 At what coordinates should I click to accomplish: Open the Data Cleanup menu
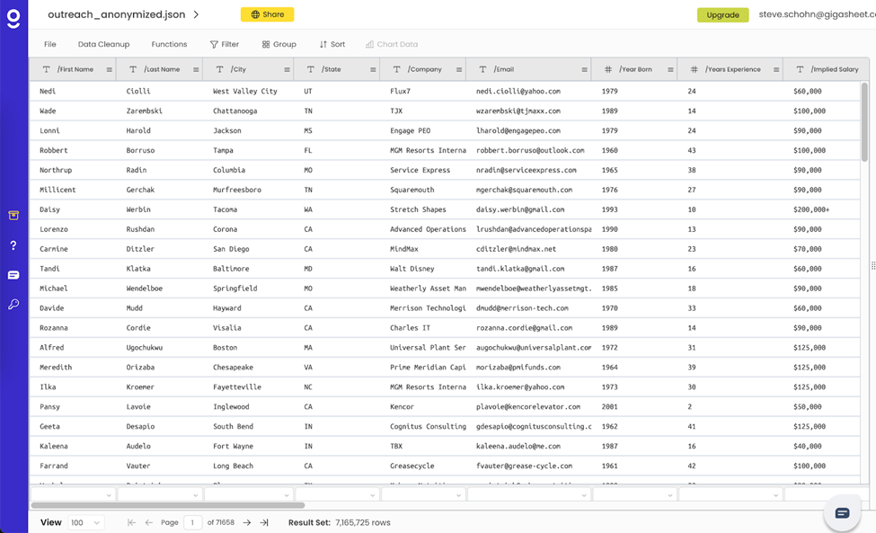coord(104,44)
